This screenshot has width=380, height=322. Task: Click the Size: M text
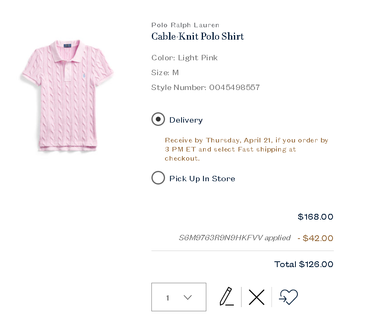click(x=165, y=73)
